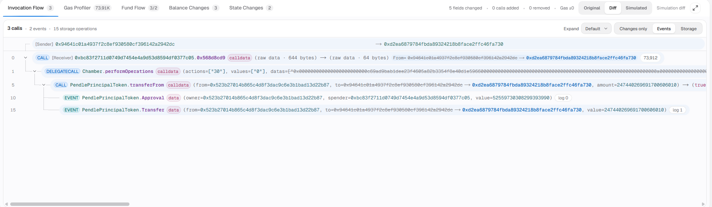Click the DELEGATECALL tag on row 1
Image resolution: width=712 pixels, height=207 pixels.
click(62, 71)
